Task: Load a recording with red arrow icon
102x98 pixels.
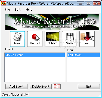Action: 87,39
